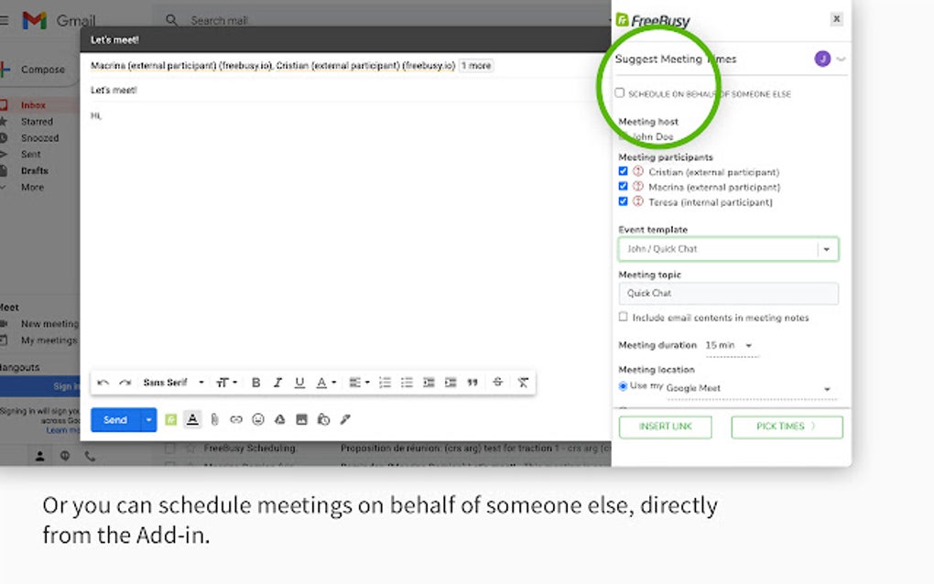Insert file from Google Drive

coord(279,420)
